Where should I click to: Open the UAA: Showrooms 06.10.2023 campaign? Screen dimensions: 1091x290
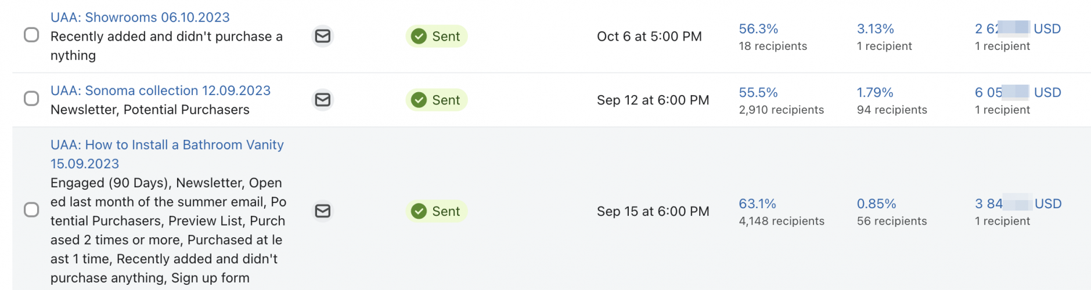[140, 17]
